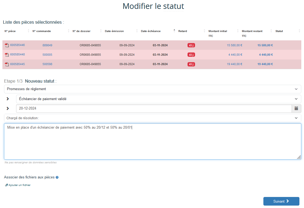Sort by N° pièce column arrows

29,31
